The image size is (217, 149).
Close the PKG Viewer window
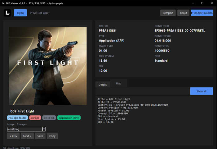click(x=212, y=3)
